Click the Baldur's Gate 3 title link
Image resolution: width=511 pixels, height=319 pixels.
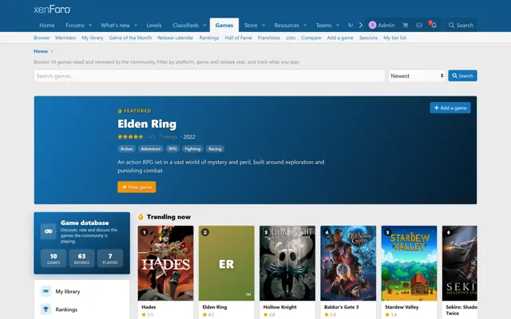pyautogui.click(x=341, y=307)
